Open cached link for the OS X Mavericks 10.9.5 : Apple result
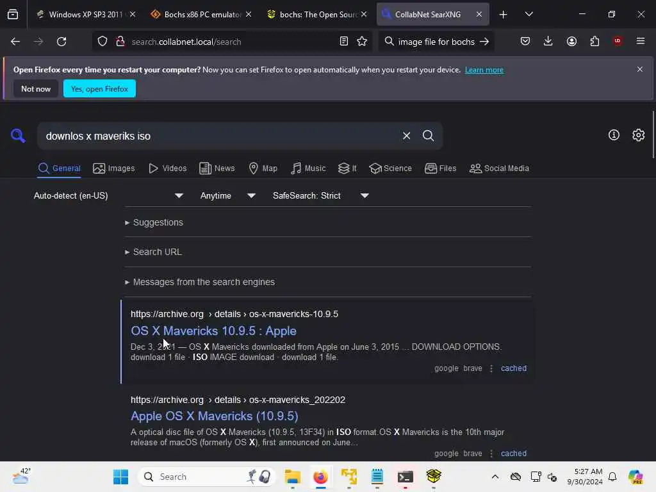656x492 pixels. tap(513, 368)
